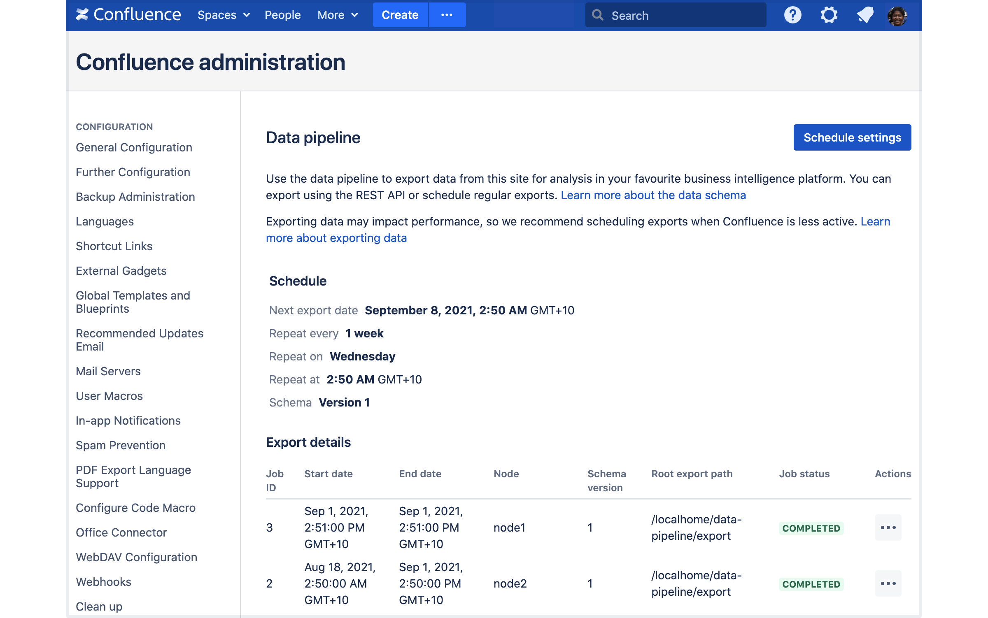
Task: Open Schedule settings
Action: [852, 137]
